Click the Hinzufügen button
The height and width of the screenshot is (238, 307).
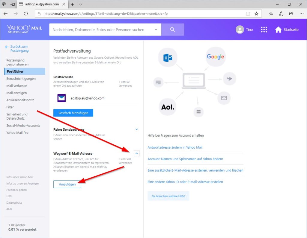point(67,184)
